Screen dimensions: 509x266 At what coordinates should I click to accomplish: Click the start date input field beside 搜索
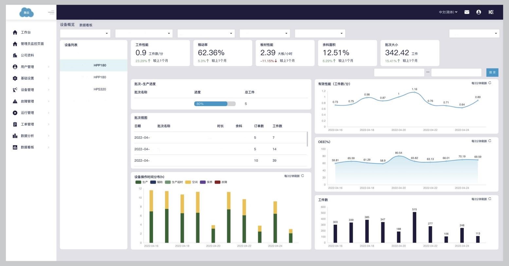click(399, 72)
